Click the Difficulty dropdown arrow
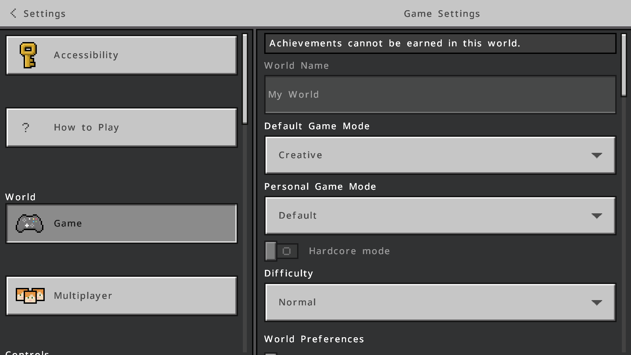 tap(596, 302)
